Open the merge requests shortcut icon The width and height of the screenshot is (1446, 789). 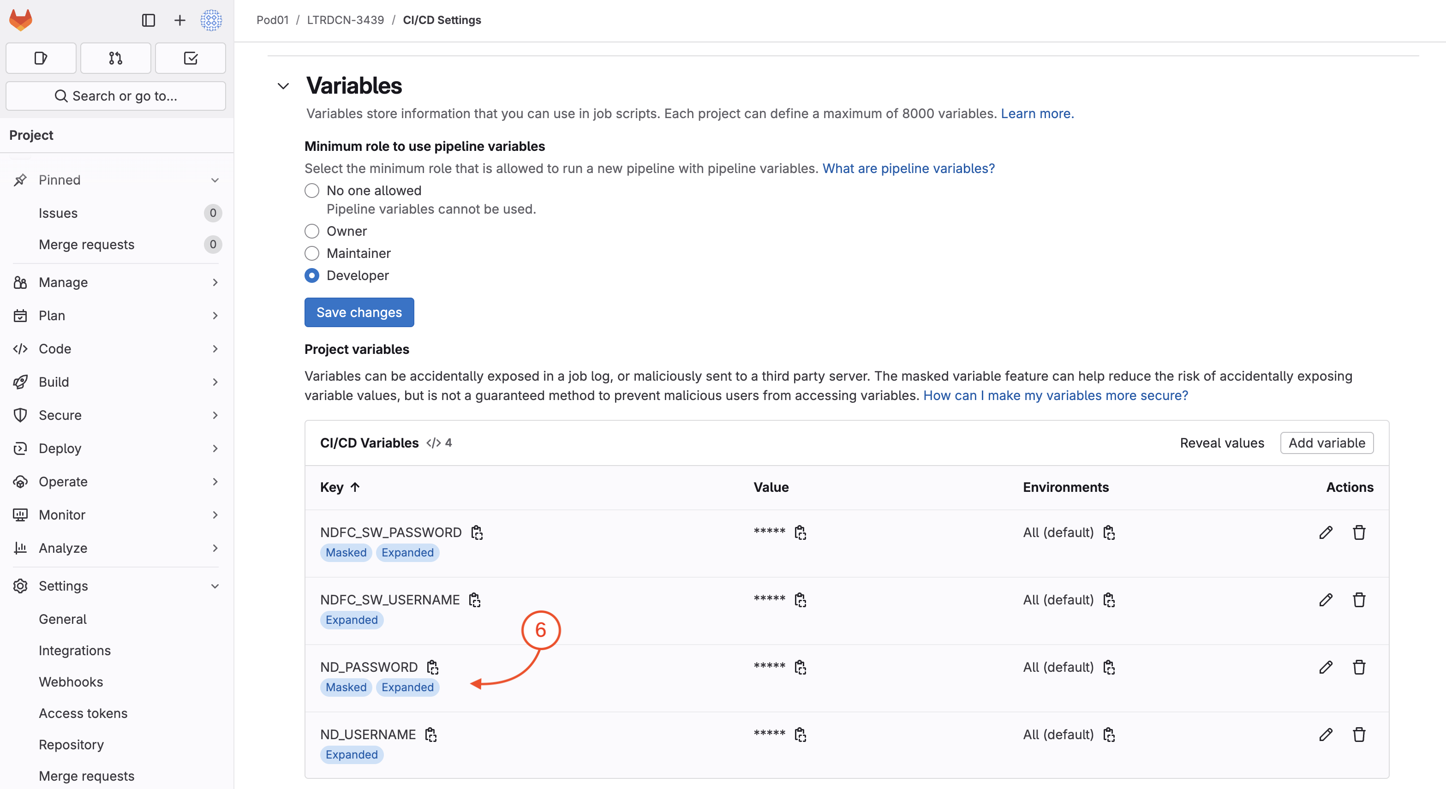tap(116, 58)
